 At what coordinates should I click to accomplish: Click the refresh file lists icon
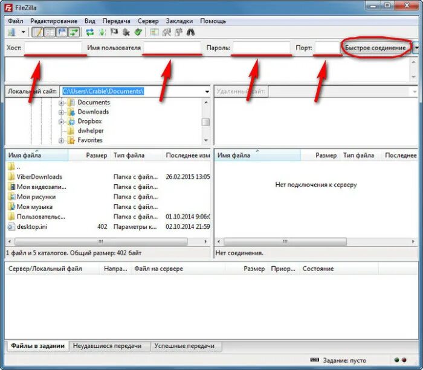pos(90,33)
